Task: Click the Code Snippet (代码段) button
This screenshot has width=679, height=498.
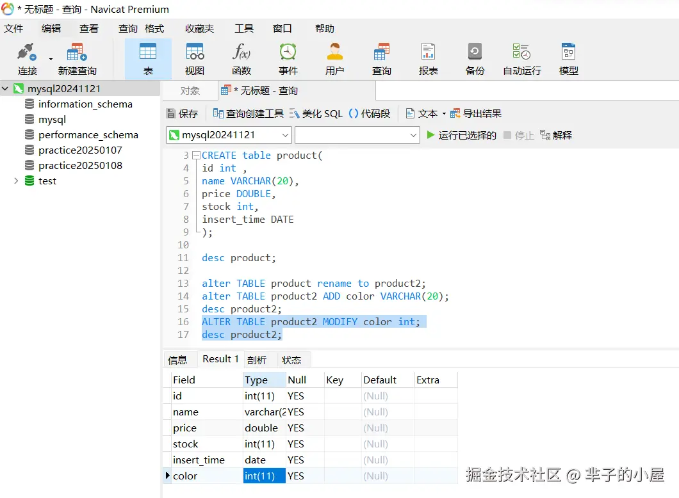Action: 370,113
